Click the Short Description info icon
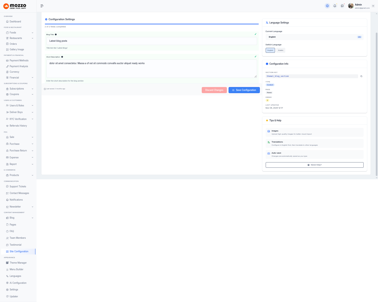 (x=62, y=57)
